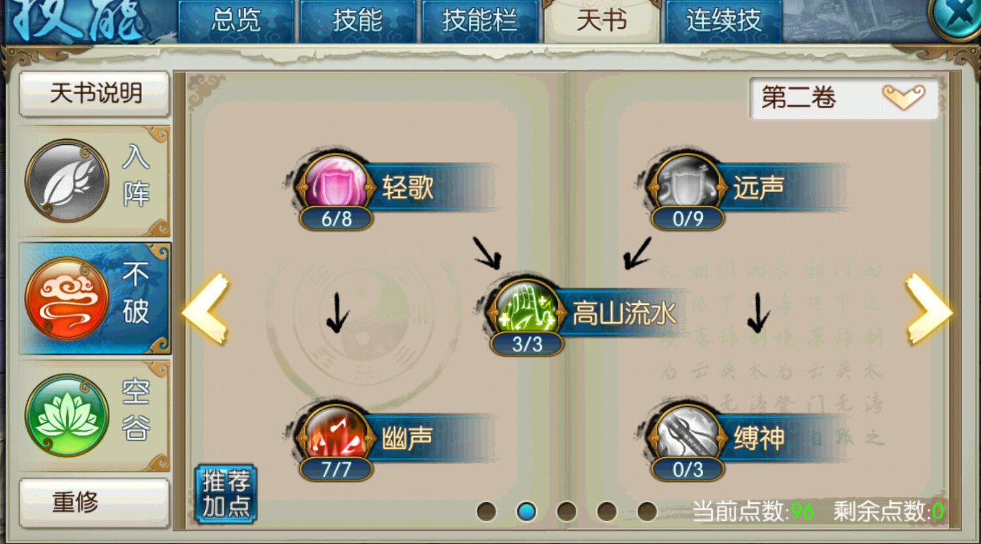
Task: Choose the 不破 red cloud emblem
Action: tap(67, 298)
